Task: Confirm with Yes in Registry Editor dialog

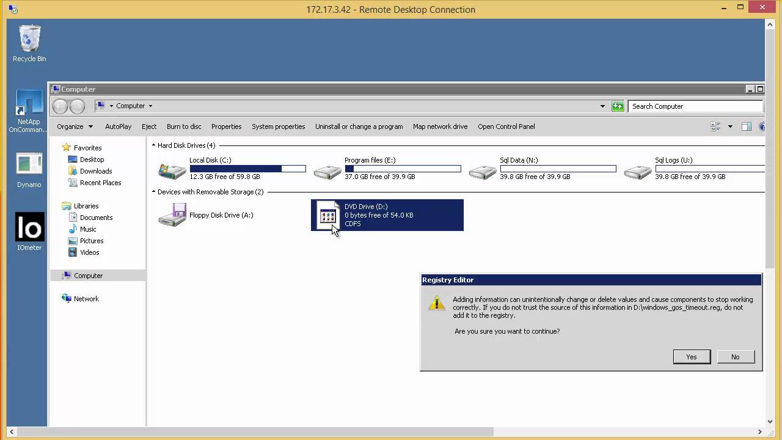Action: click(x=692, y=357)
